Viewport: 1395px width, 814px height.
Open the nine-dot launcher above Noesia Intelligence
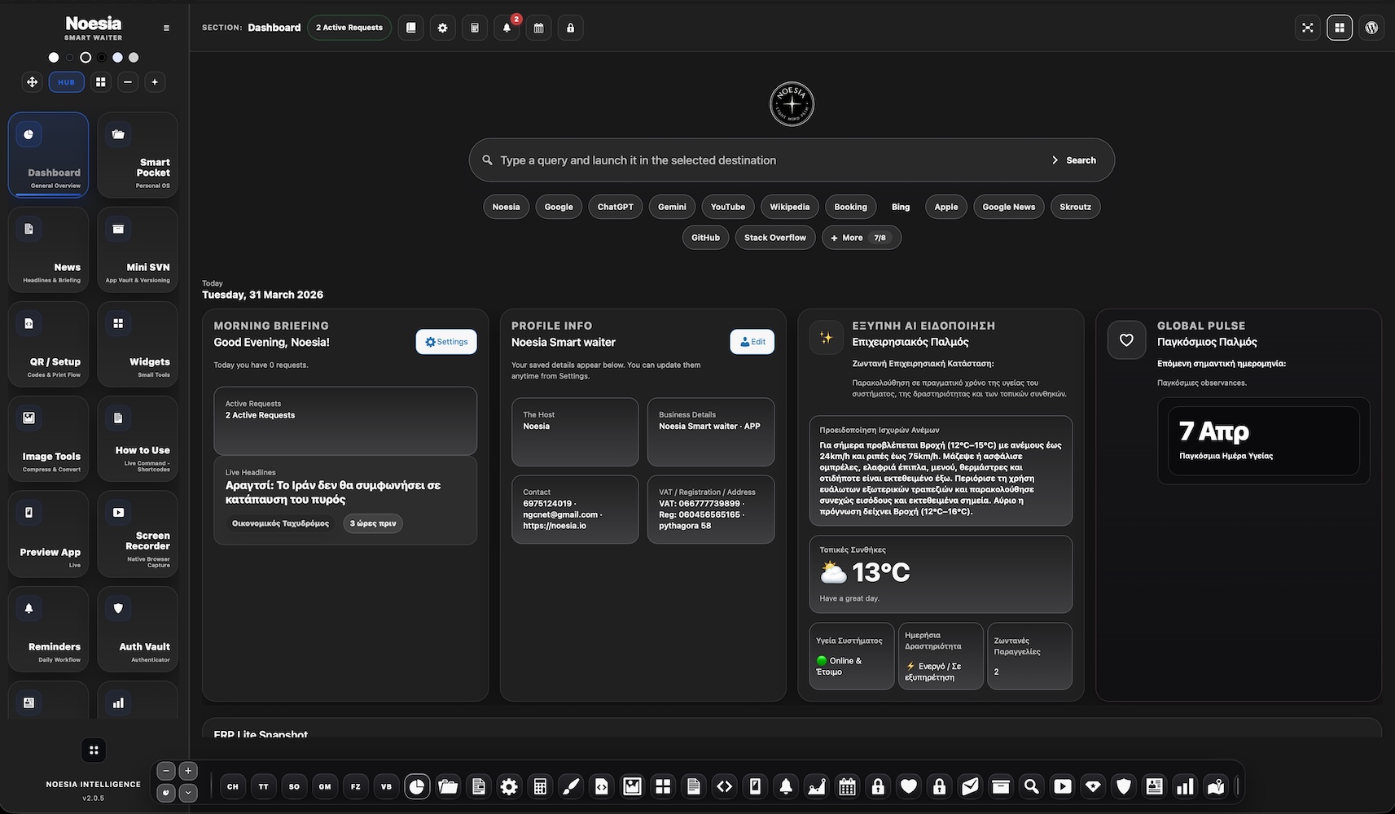[x=94, y=751]
